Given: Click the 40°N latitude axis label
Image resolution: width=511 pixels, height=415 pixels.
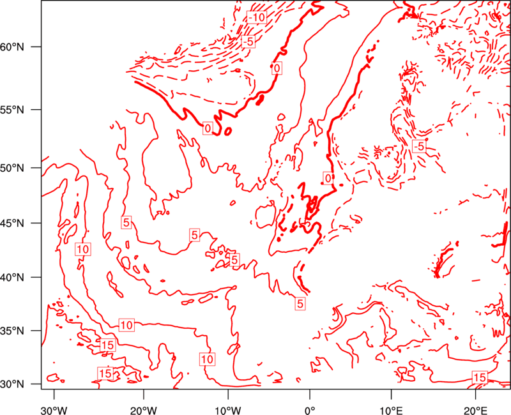Looking at the screenshot, I should [12, 278].
